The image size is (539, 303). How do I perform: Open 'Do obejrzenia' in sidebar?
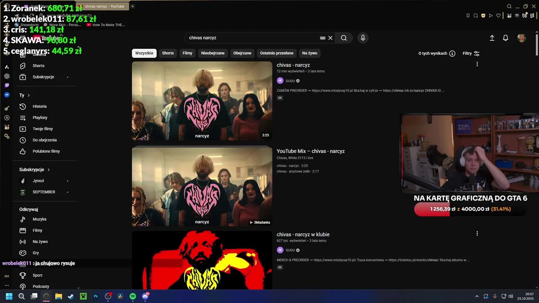45,140
